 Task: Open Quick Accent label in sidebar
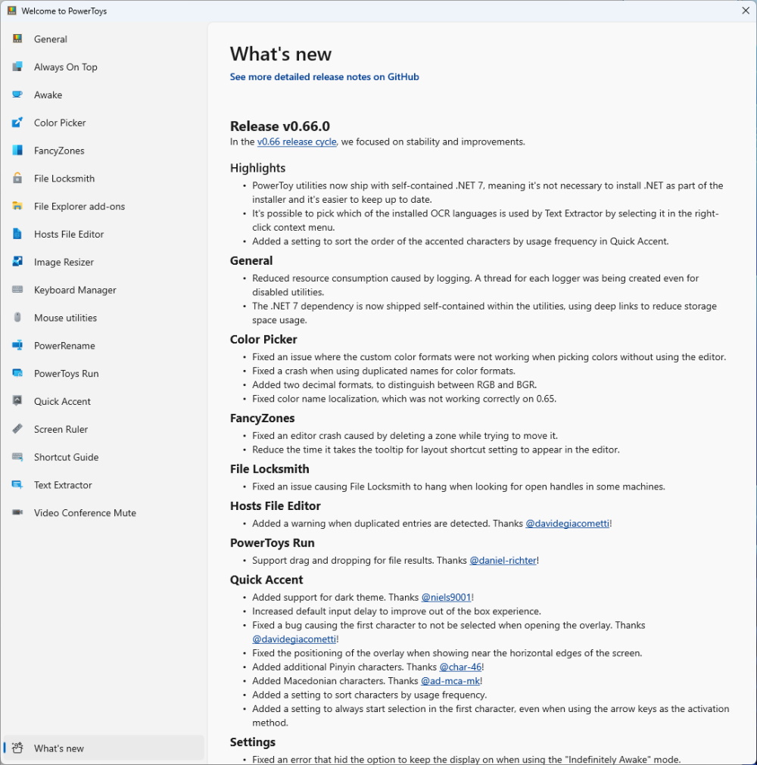[63, 401]
